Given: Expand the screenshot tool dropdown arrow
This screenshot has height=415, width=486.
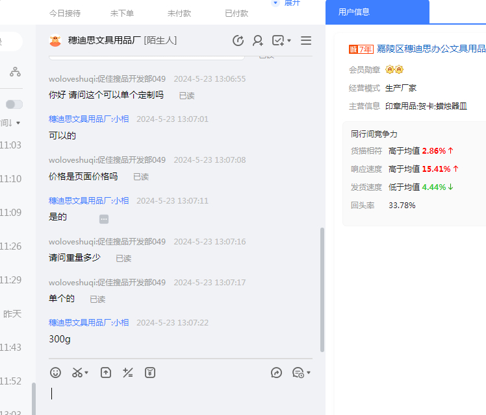Looking at the screenshot, I should coord(86,373).
